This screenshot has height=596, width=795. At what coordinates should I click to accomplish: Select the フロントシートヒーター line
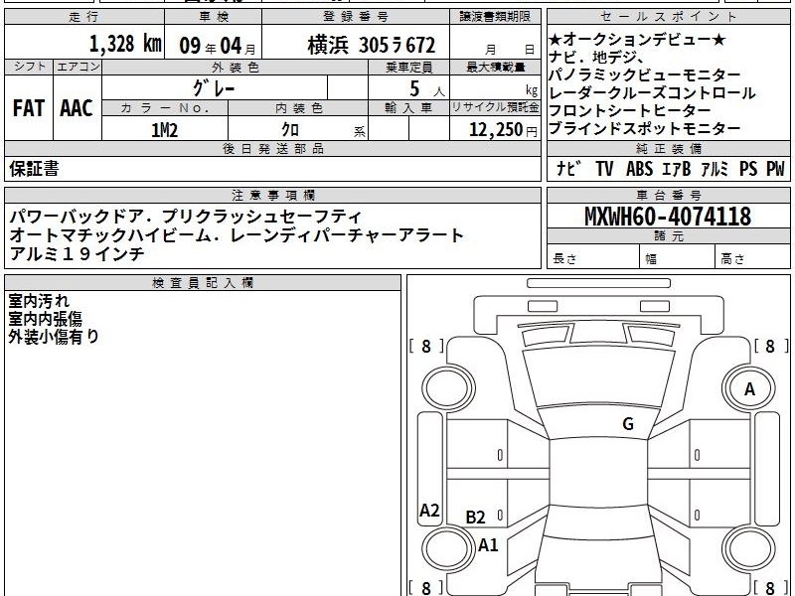630,111
